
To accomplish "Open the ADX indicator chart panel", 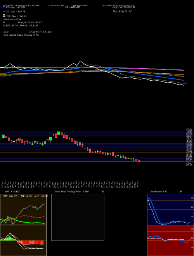I will pyautogui.click(x=23, y=209).
